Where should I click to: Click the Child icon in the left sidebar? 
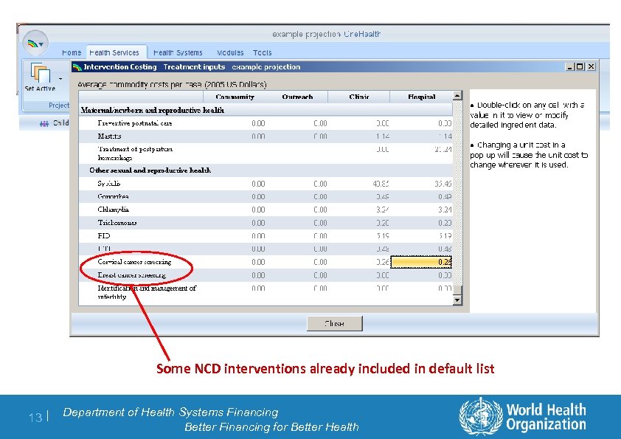[43, 122]
